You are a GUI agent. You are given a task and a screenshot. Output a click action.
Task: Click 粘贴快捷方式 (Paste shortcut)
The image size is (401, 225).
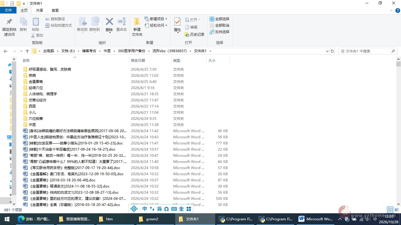pos(59,25)
